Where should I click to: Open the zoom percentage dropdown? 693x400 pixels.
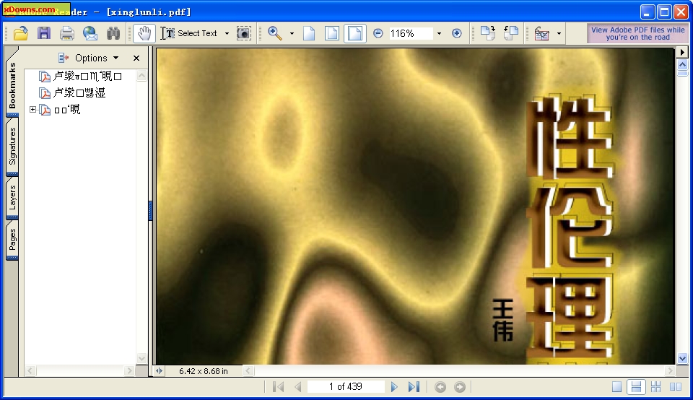(x=439, y=33)
